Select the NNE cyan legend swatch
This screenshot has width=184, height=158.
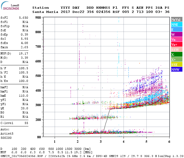pyautogui.click(x=177, y=24)
